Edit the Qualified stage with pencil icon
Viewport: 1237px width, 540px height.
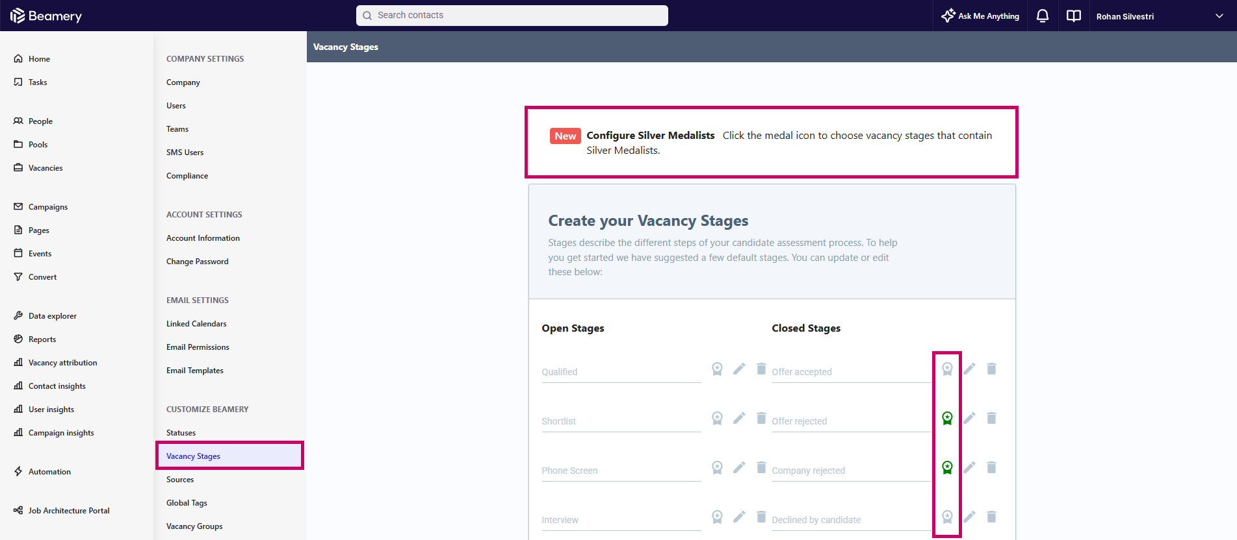click(x=739, y=369)
